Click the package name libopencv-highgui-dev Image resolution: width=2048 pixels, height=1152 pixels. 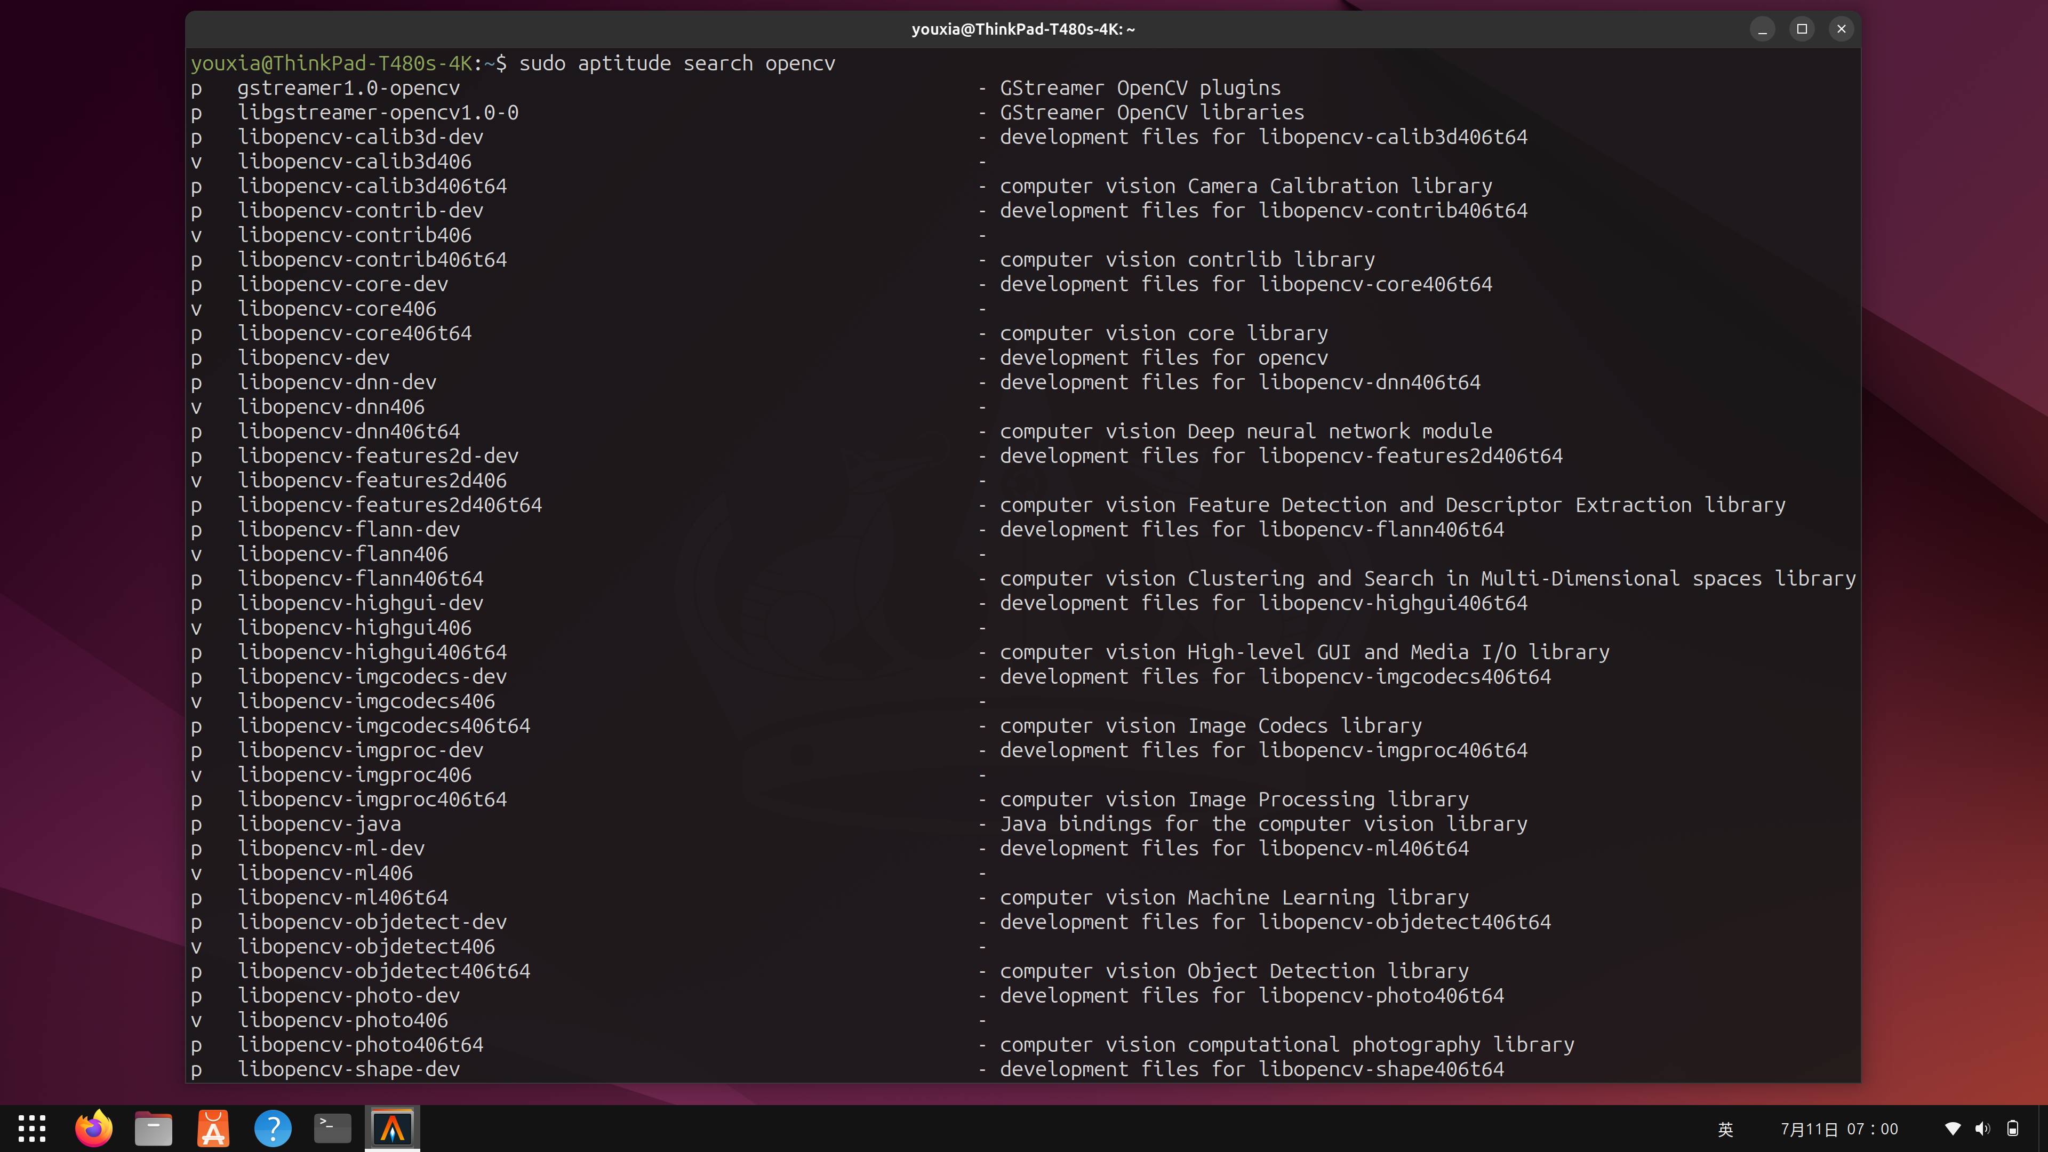[360, 603]
